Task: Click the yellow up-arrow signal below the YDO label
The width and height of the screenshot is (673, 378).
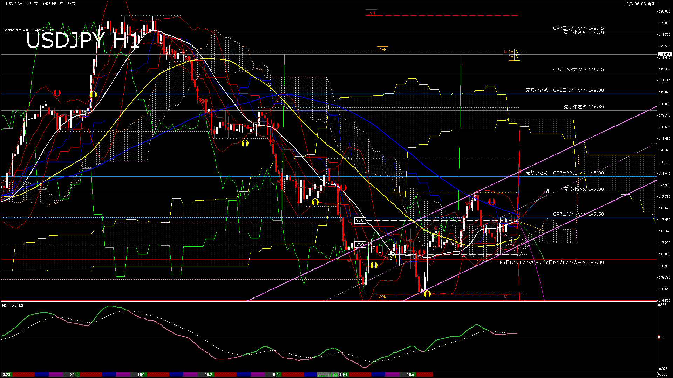Action: [x=374, y=265]
